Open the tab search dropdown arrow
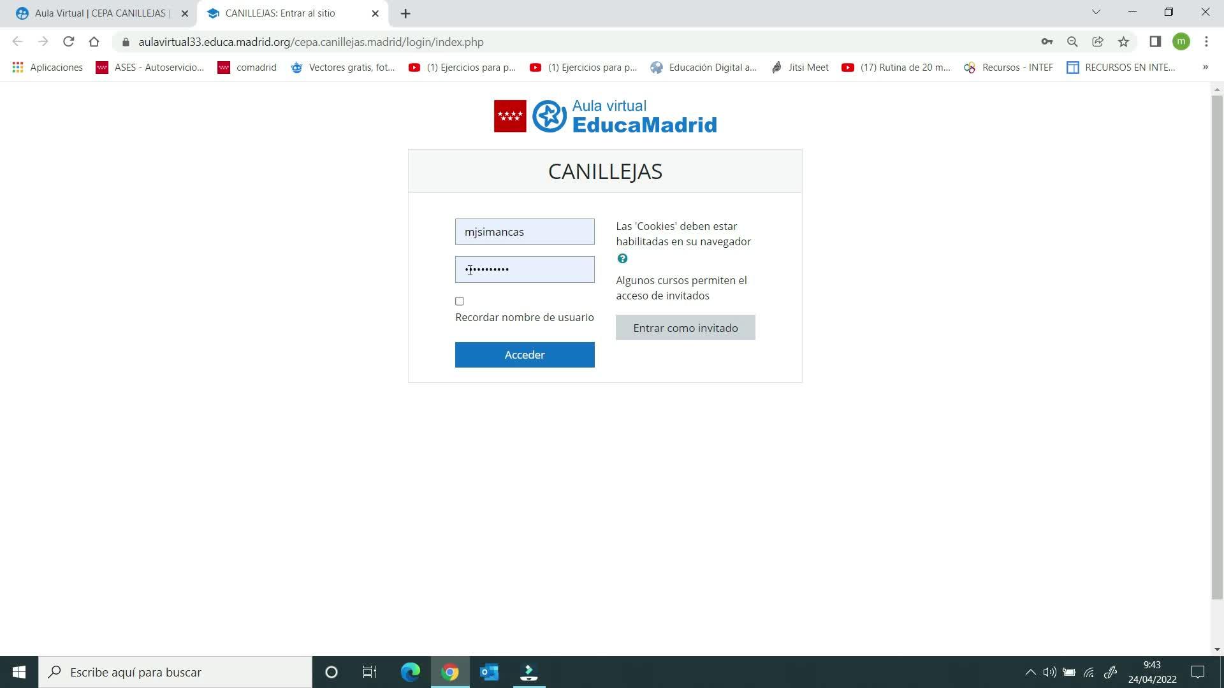1224x688 pixels. tap(1096, 12)
